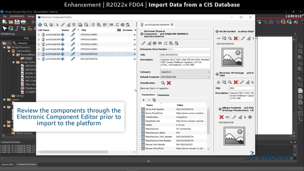Close the prd-DSQAL008-00000045 tab

(x=172, y=25)
